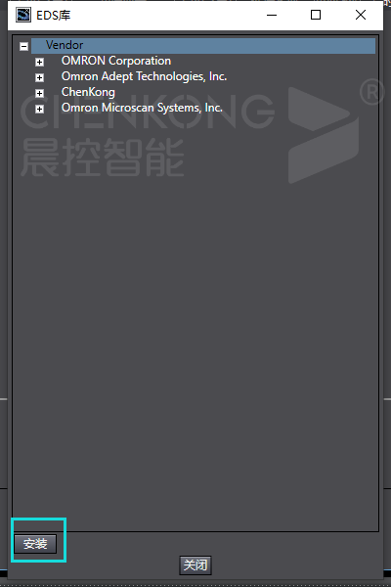Click the 关闭 close button
The image size is (391, 587).
point(195,564)
